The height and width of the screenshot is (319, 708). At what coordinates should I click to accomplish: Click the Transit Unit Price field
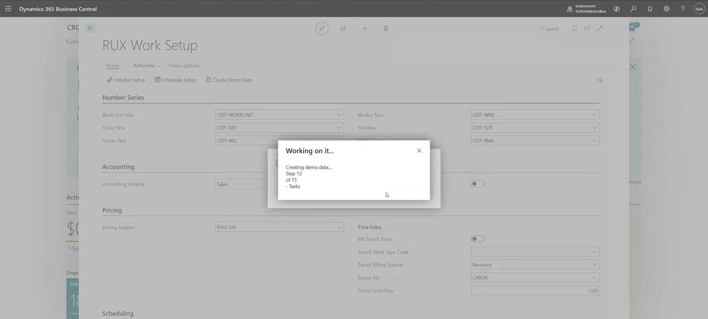(535, 291)
